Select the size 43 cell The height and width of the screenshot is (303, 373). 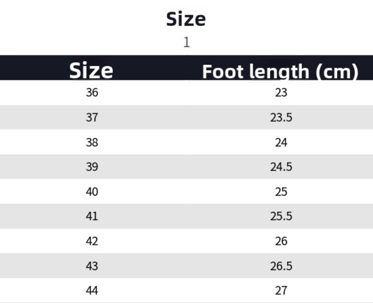92,266
